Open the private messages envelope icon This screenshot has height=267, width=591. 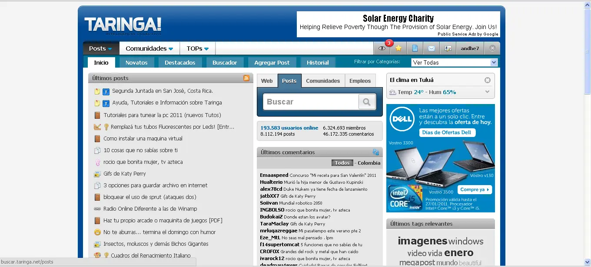click(431, 49)
